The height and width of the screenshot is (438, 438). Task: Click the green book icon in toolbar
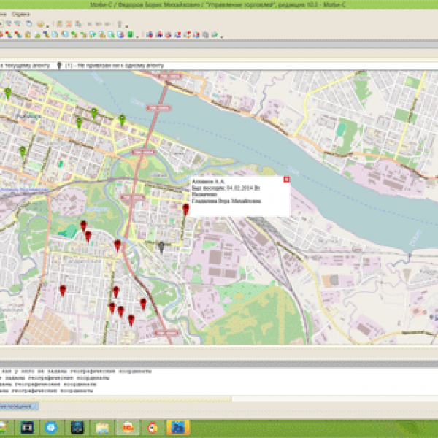[x=130, y=34]
